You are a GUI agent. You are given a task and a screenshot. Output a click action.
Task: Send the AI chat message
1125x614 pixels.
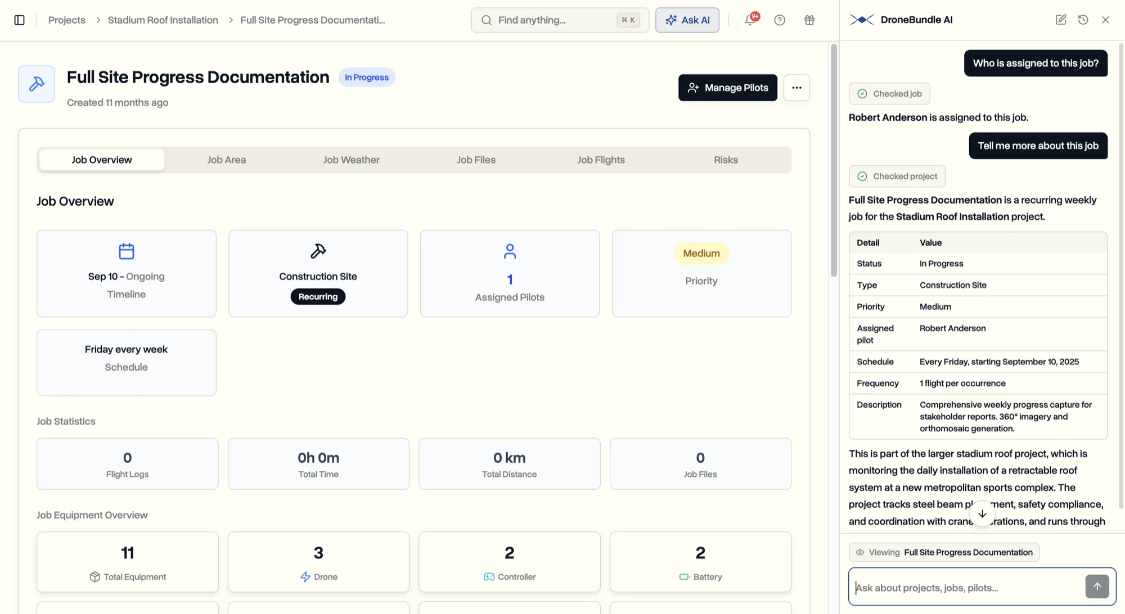1097,586
